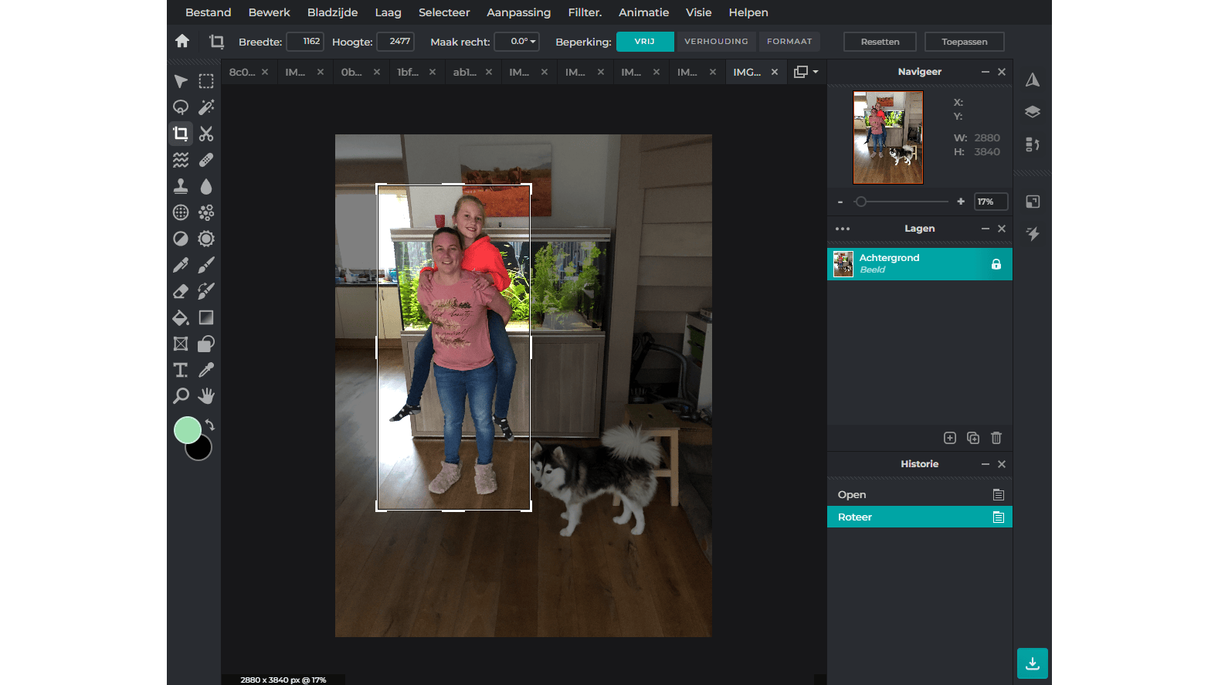Pick the Clone Stamp tool

tap(181, 186)
